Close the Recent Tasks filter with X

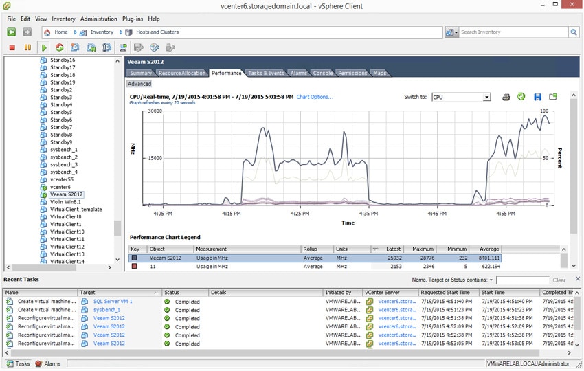tap(578, 279)
